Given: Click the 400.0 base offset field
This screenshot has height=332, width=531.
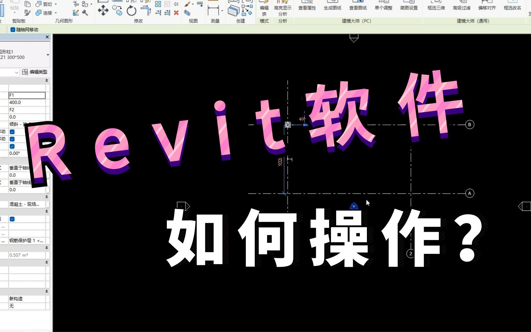Looking at the screenshot, I should coord(27,102).
